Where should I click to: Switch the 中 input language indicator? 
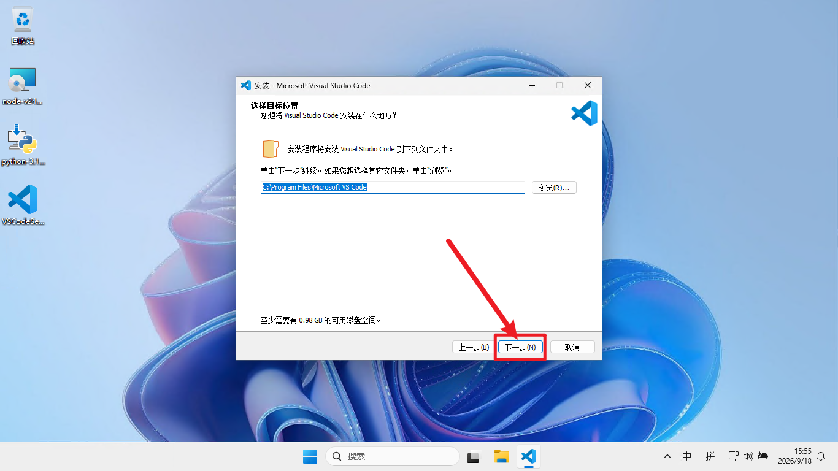click(687, 456)
